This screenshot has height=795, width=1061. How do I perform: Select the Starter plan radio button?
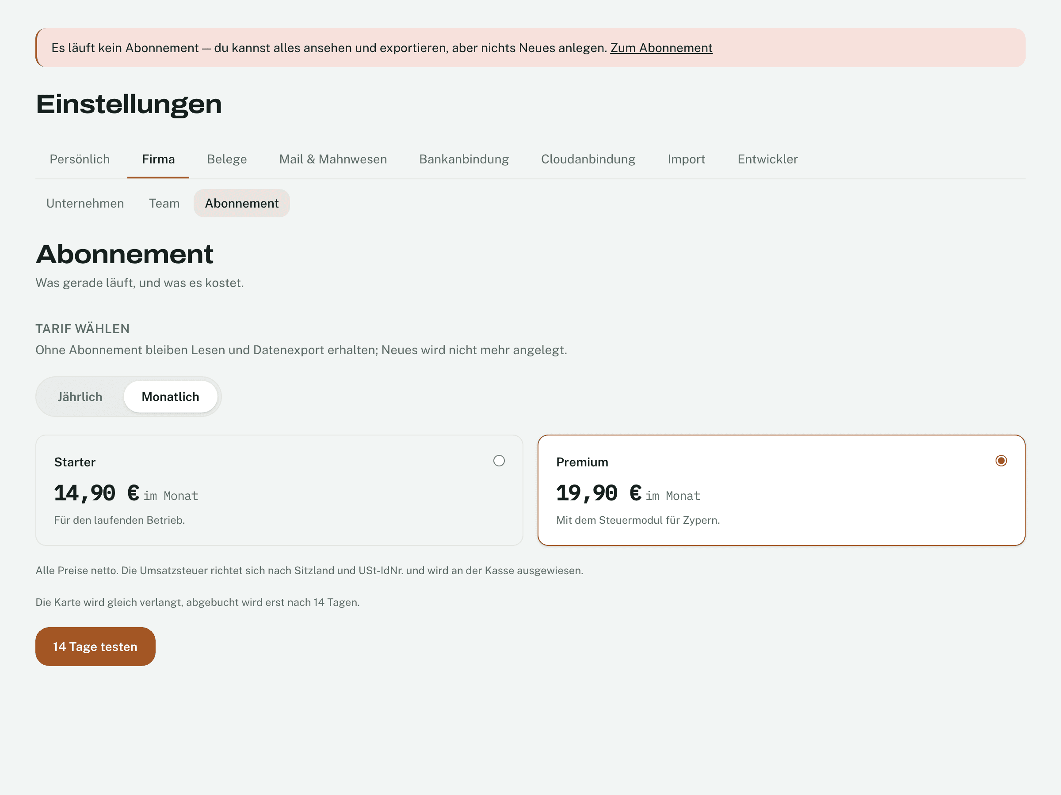[499, 461]
